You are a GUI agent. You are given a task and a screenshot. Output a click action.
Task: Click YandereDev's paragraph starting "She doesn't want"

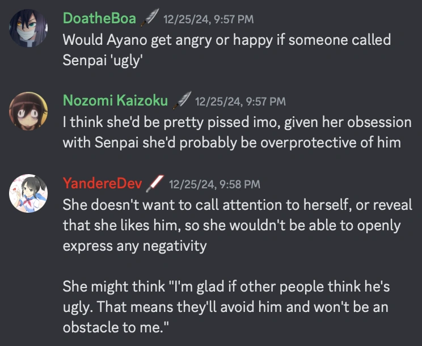click(237, 225)
